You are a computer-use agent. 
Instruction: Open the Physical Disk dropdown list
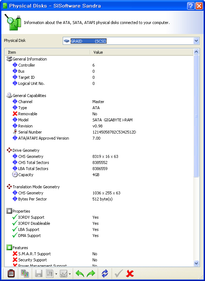[x=196, y=41]
